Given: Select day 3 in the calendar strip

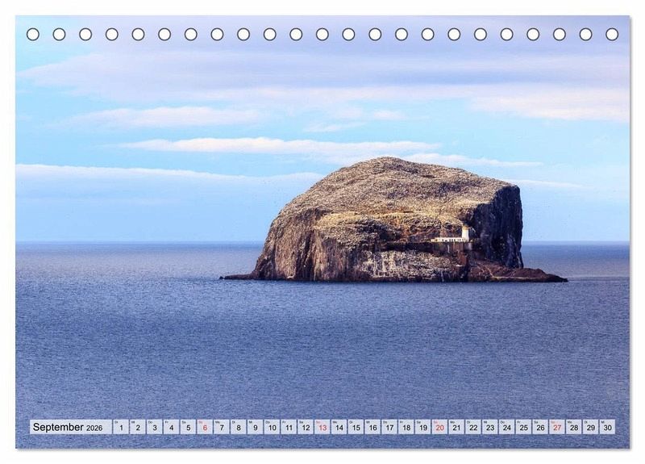Looking at the screenshot, I should click(154, 427).
